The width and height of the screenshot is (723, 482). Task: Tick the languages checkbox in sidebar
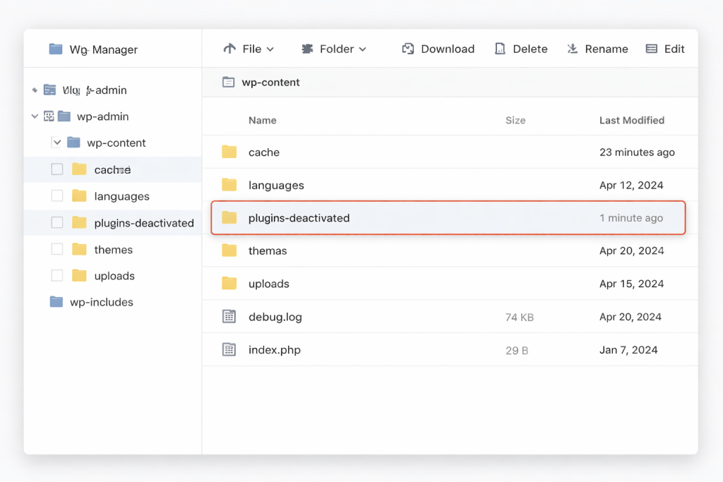point(57,196)
